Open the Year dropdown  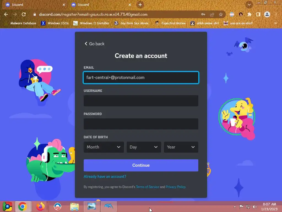pos(181,147)
